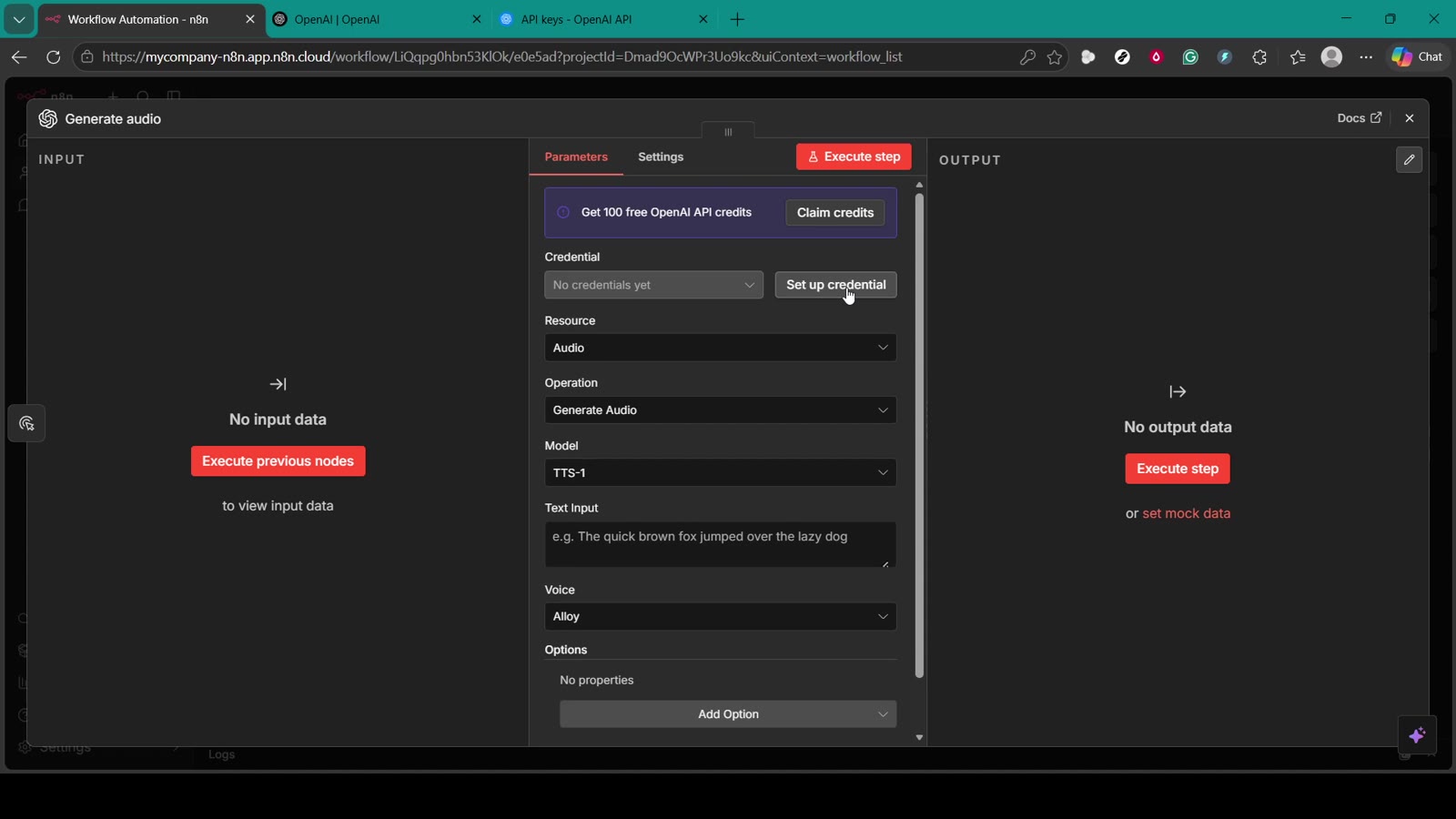Open the password key icon in address bar

click(x=1027, y=57)
